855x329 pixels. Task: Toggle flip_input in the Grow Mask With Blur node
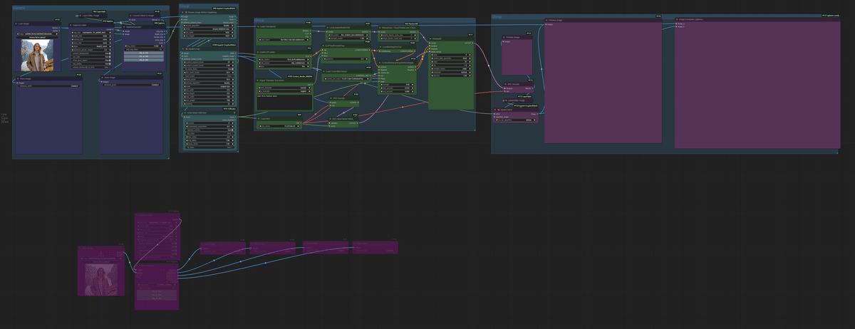(x=209, y=133)
